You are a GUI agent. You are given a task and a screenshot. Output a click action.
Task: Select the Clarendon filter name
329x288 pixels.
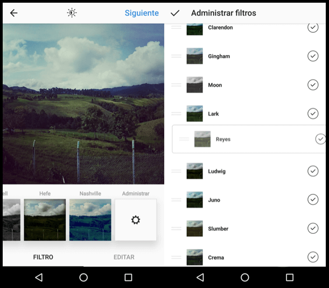click(x=220, y=27)
